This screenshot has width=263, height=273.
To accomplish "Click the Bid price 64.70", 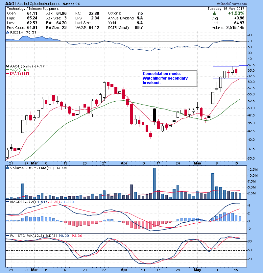I will click(x=61, y=23).
